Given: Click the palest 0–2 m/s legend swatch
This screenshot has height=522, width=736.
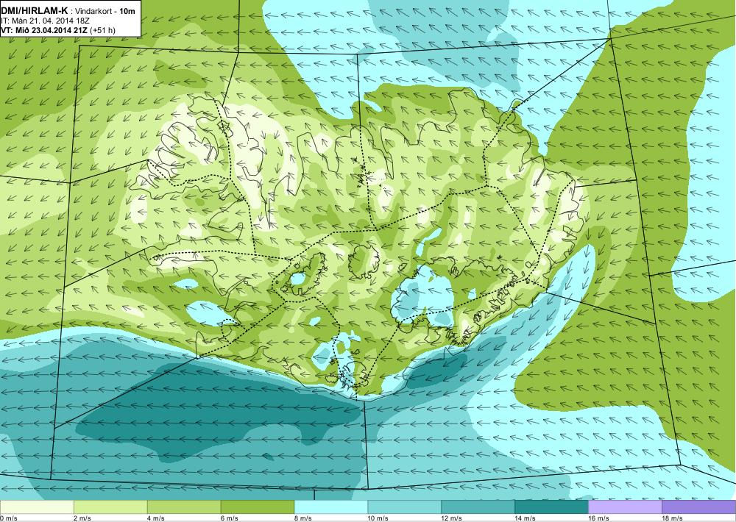Looking at the screenshot, I should tap(37, 507).
